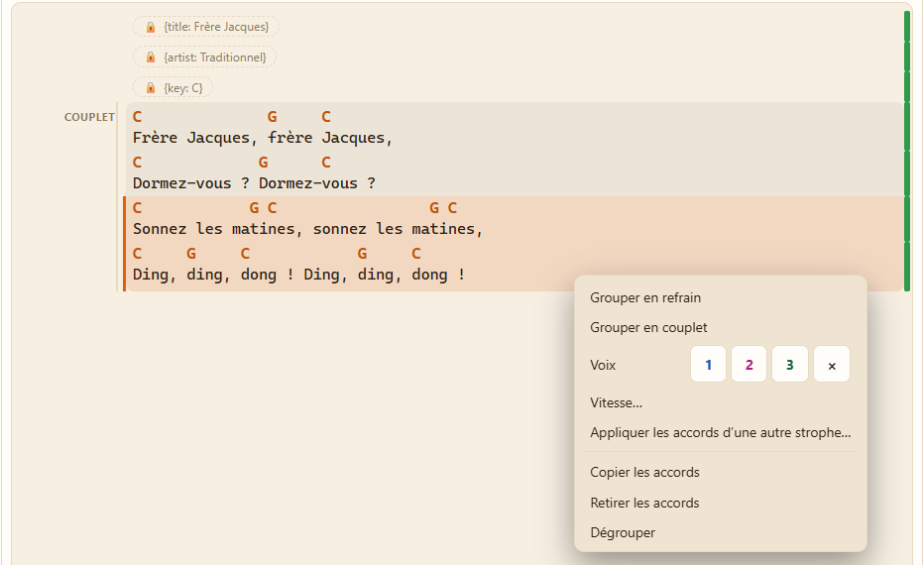This screenshot has height=565, width=924.
Task: Click last C chord above Ding, ding, dong
Action: (x=416, y=254)
